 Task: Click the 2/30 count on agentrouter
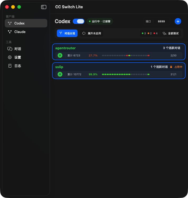pyautogui.click(x=173, y=55)
